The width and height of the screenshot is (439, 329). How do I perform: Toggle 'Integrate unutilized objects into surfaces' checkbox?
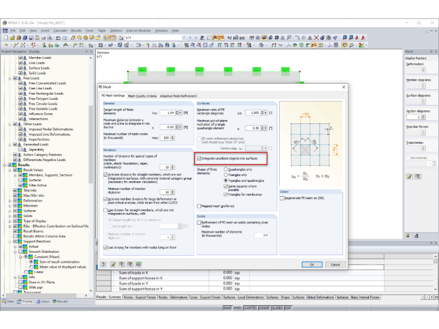pyautogui.click(x=199, y=159)
